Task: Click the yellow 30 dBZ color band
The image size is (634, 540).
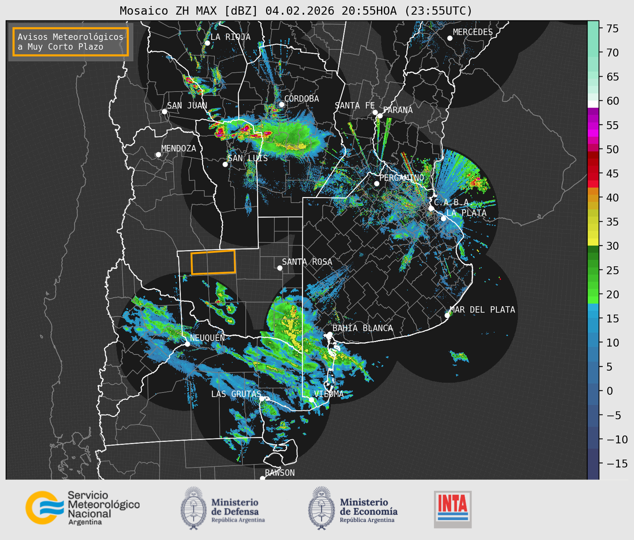Action: 593,243
